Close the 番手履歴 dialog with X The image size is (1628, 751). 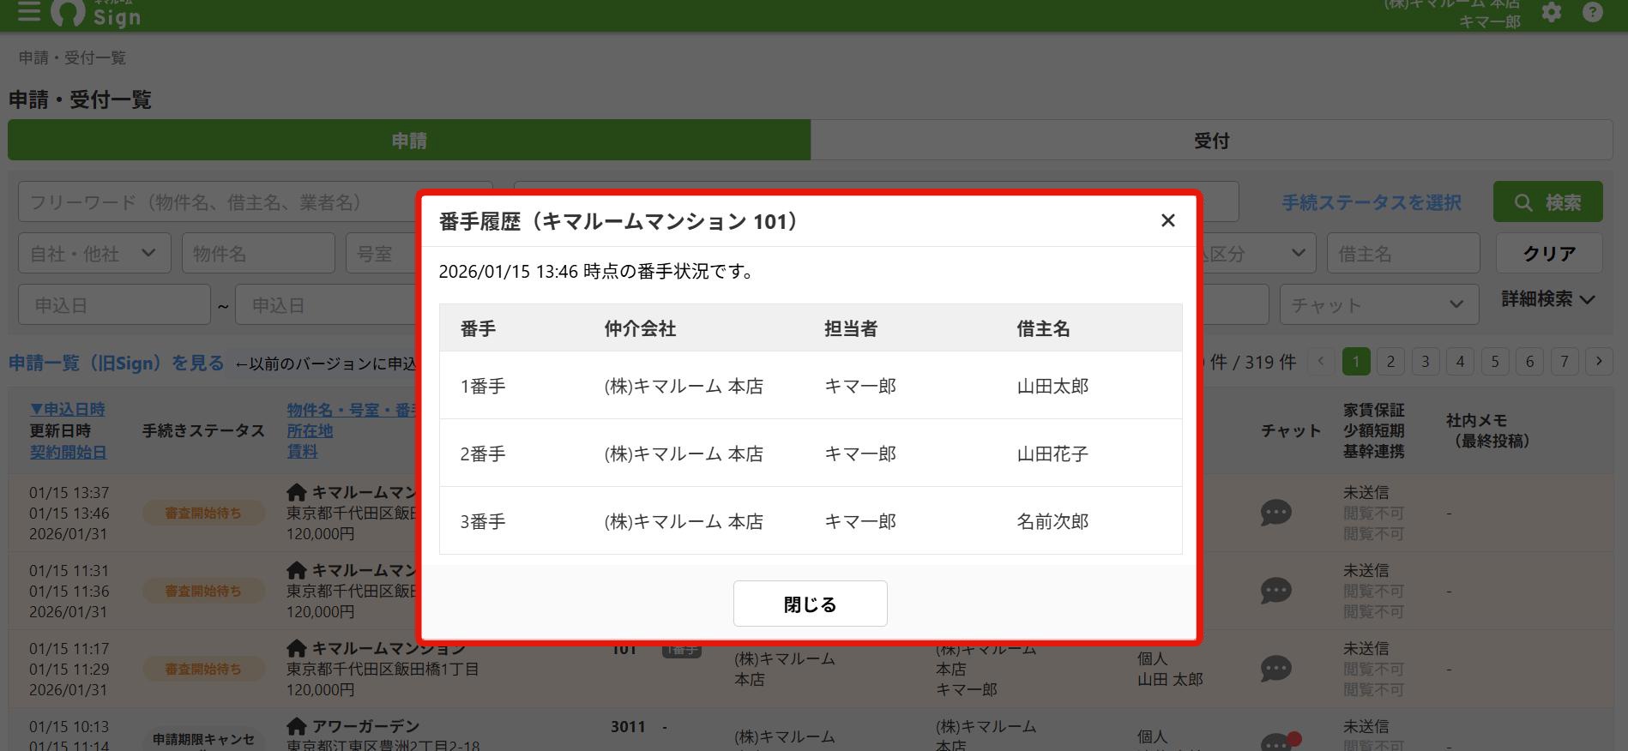click(x=1167, y=220)
